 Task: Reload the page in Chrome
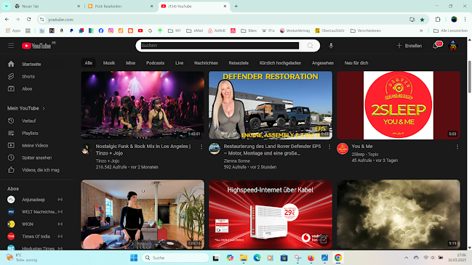coord(28,19)
